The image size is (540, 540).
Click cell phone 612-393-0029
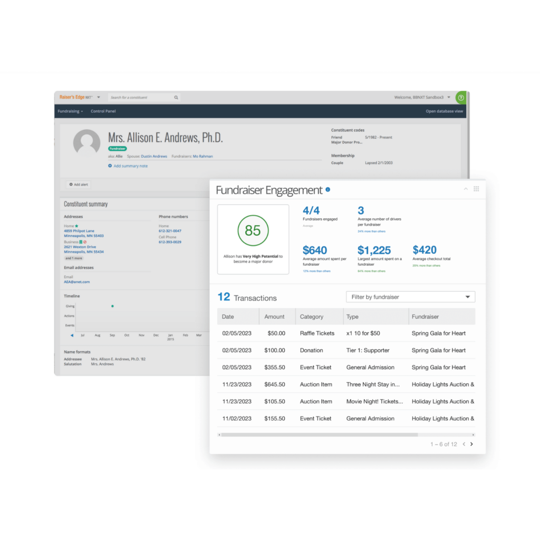170,242
